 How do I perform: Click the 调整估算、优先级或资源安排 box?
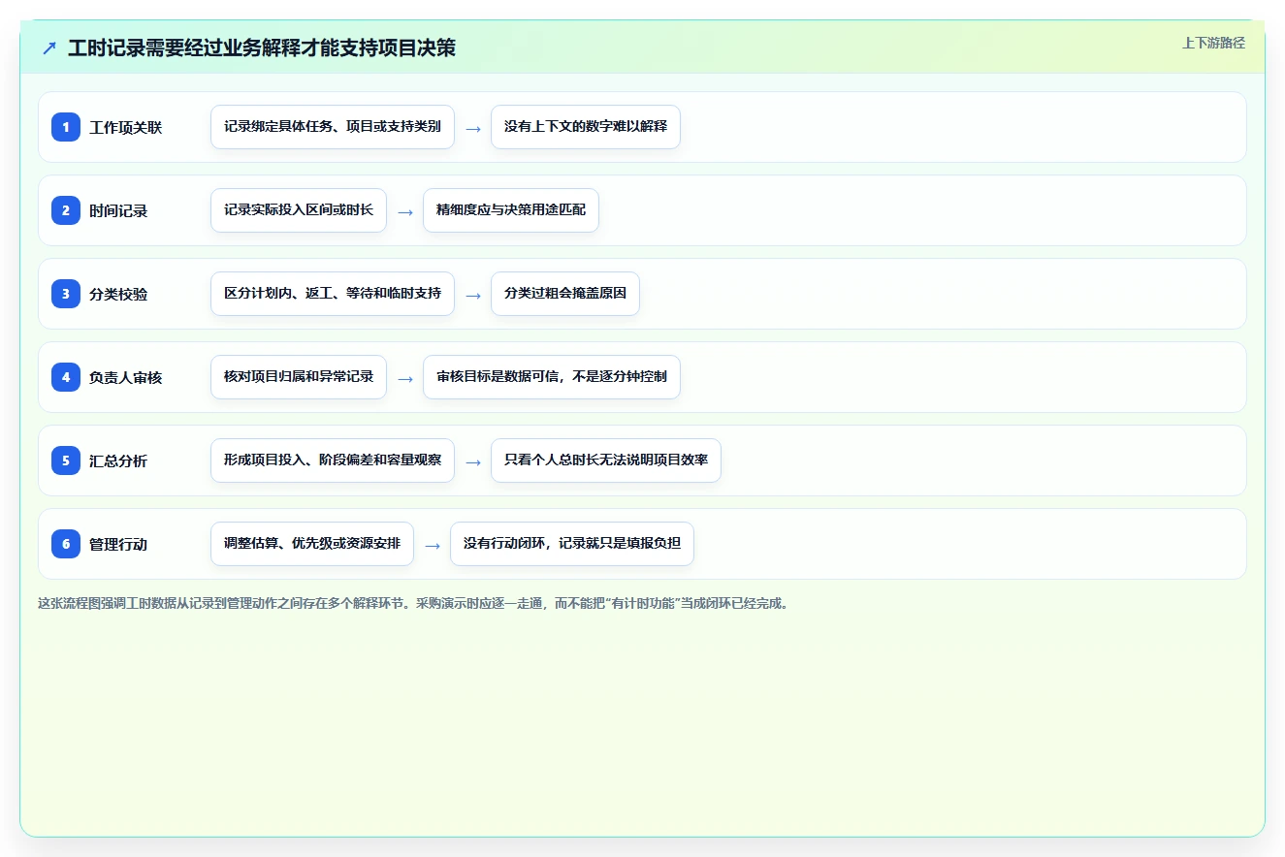pyautogui.click(x=312, y=544)
